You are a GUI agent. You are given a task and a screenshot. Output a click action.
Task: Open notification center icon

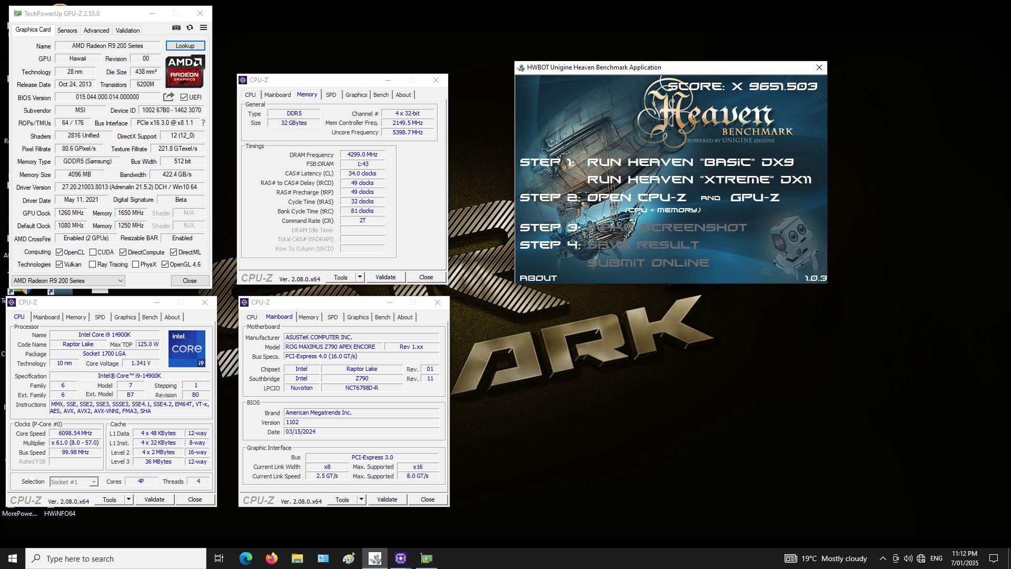994,558
